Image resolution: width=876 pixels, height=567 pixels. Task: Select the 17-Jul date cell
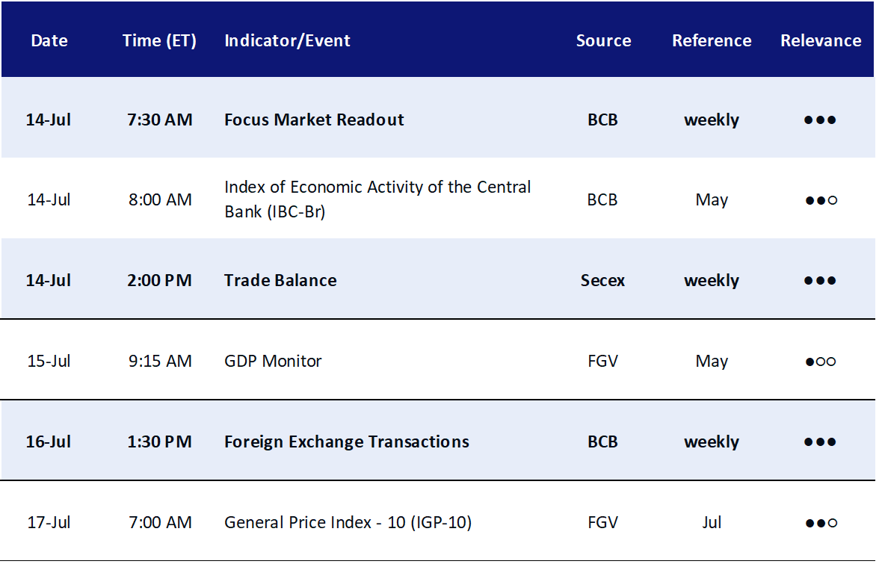(49, 521)
